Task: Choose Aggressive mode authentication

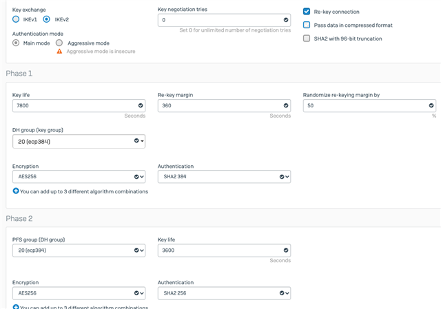Action: pos(59,43)
